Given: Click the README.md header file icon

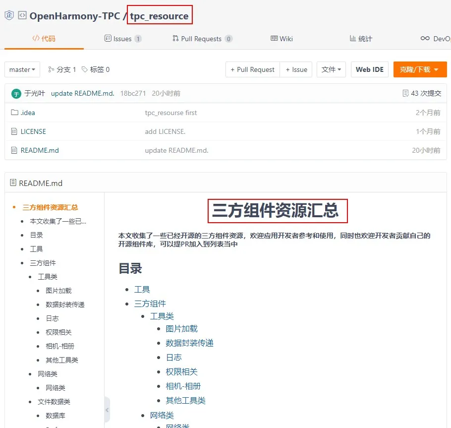Looking at the screenshot, I should click(13, 183).
